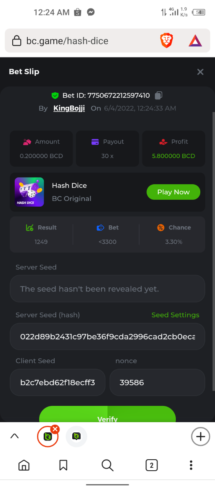Select the Client Seed field
The height and width of the screenshot is (489, 215).
coord(58,382)
